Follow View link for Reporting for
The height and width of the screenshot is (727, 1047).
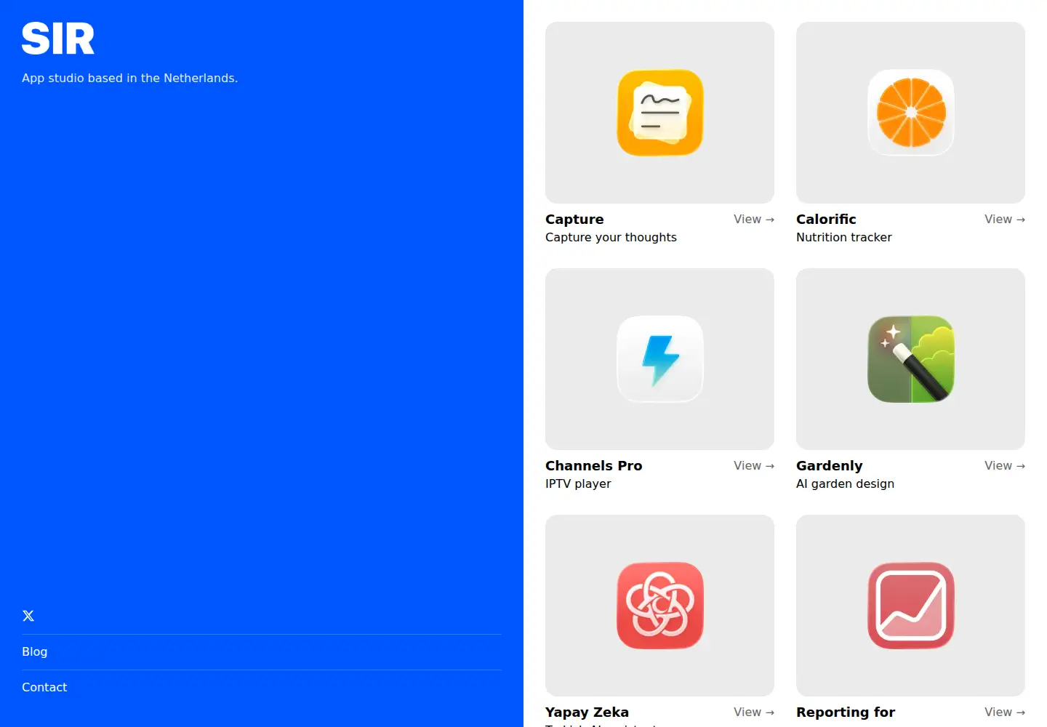[1005, 712]
